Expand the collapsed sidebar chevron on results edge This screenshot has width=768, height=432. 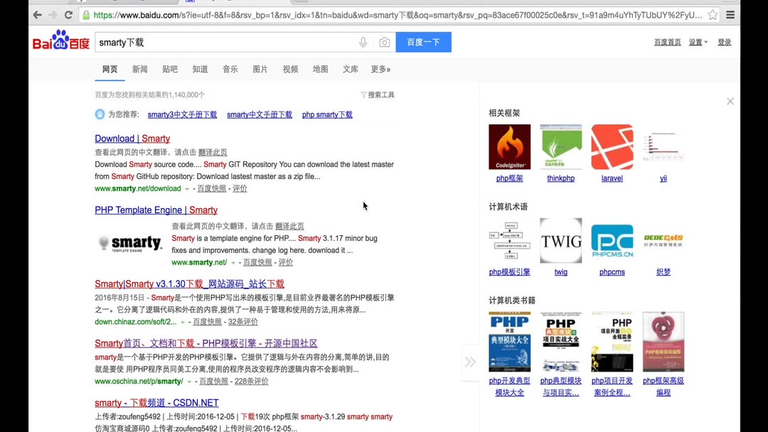pos(471,362)
